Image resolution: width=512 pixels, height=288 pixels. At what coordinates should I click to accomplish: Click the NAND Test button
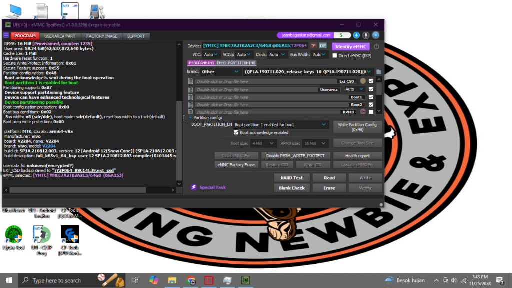pos(292,178)
